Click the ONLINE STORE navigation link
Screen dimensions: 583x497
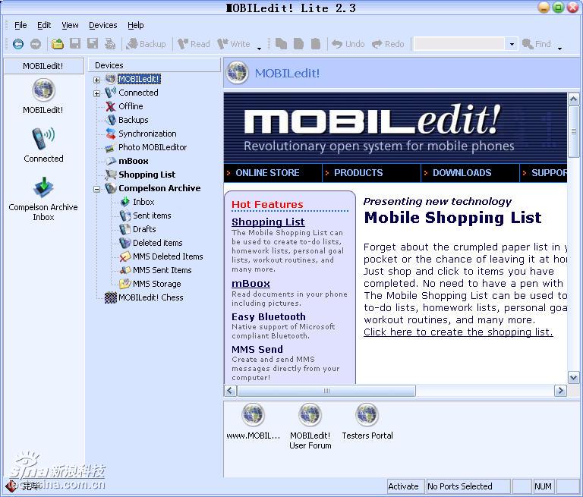coord(267,173)
